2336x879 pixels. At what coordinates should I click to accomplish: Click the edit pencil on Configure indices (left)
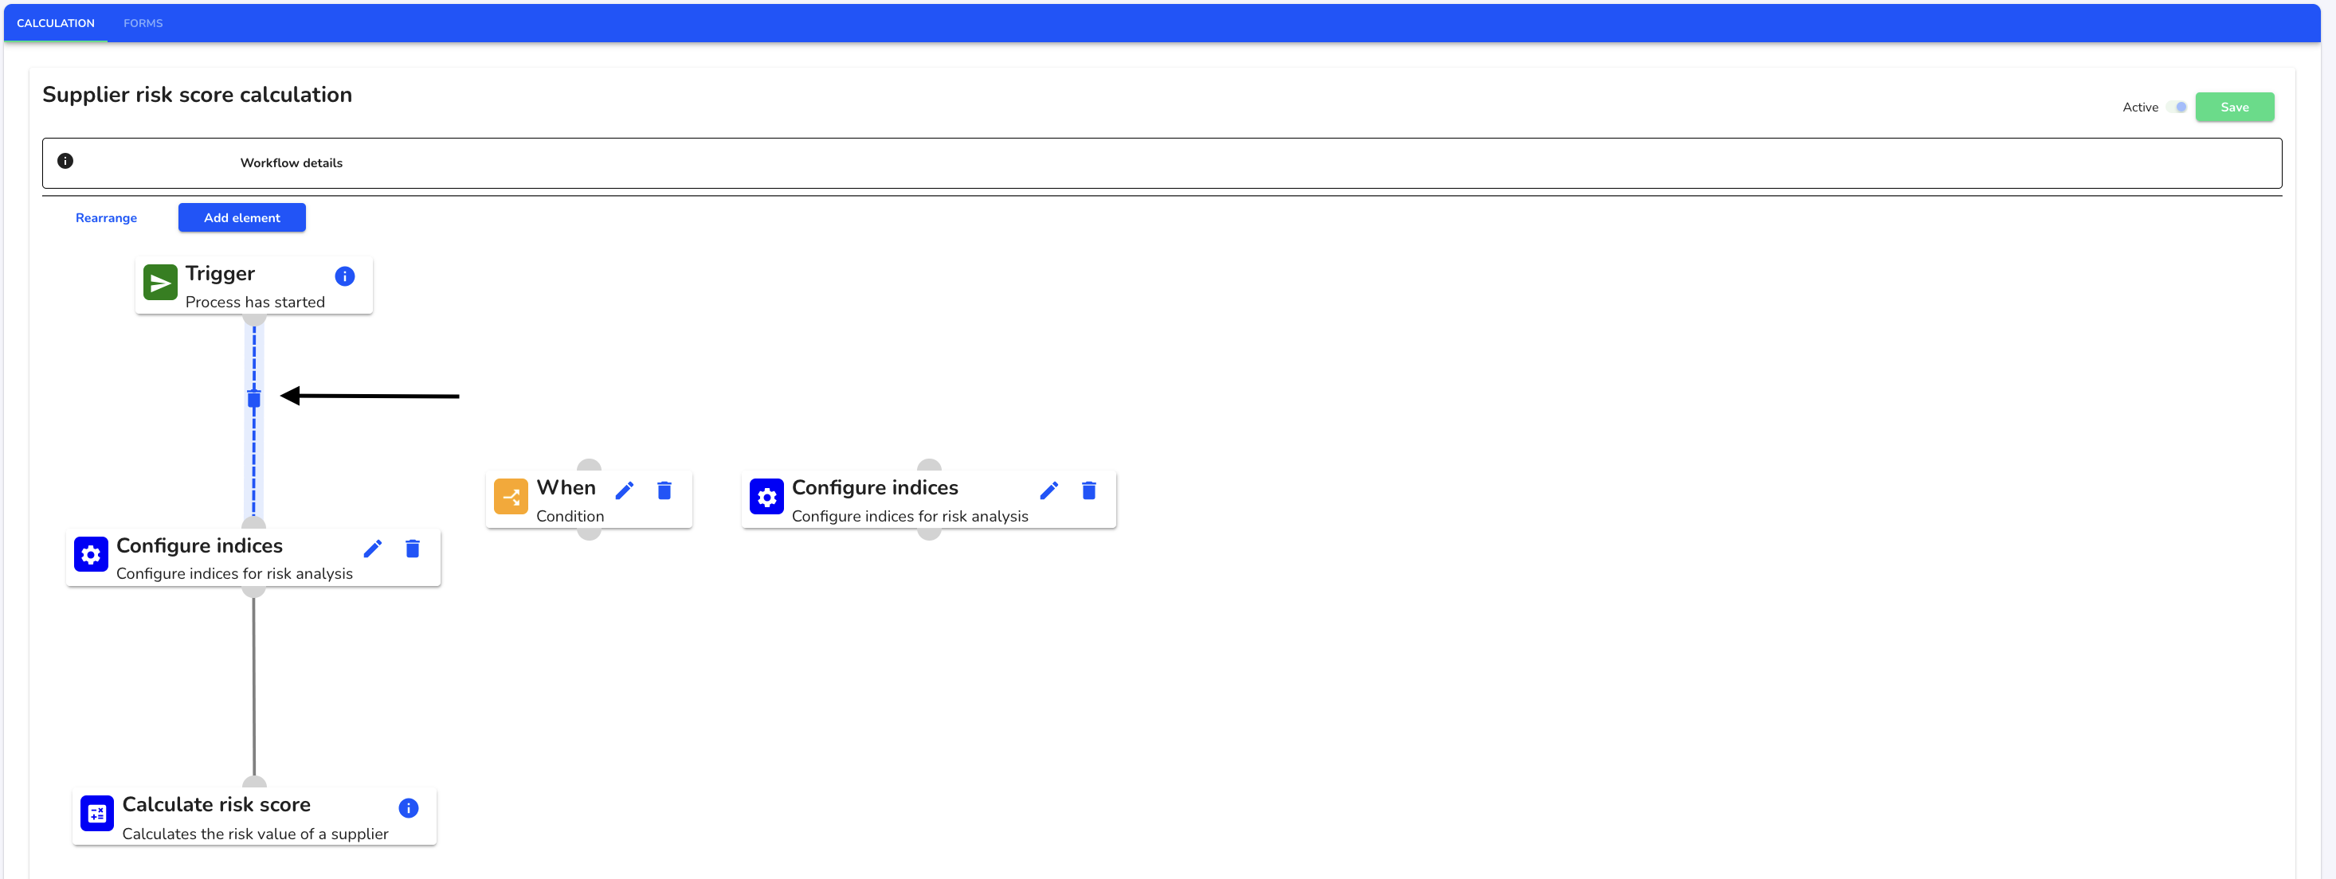375,549
